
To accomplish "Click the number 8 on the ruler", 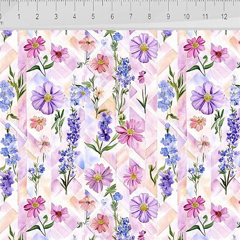I will [149, 17].
